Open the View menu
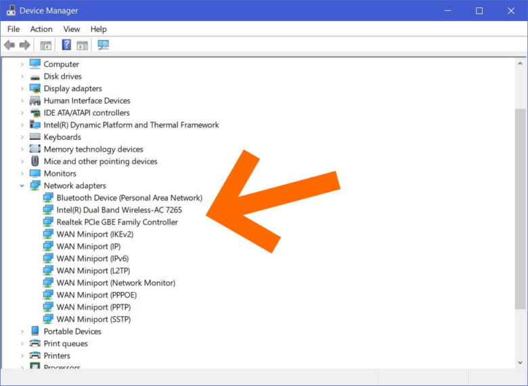The height and width of the screenshot is (386, 528). click(x=72, y=29)
